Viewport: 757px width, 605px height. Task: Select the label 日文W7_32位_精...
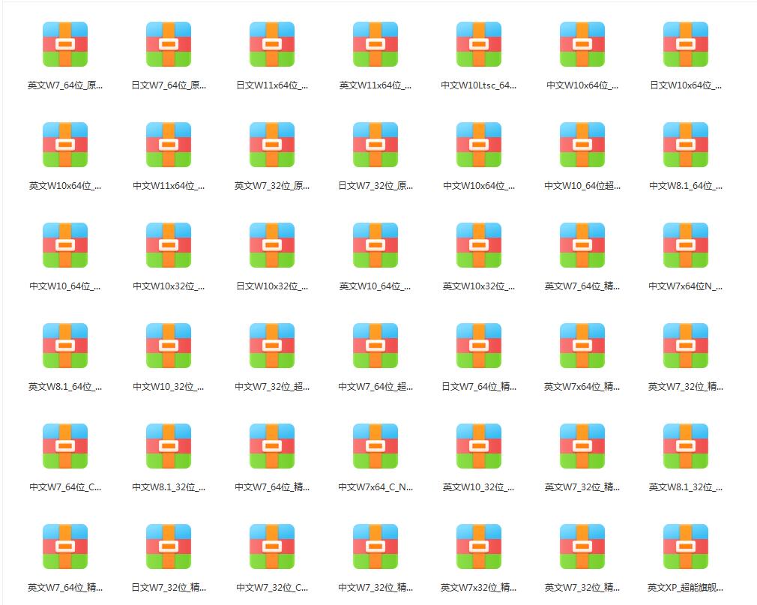(169, 588)
